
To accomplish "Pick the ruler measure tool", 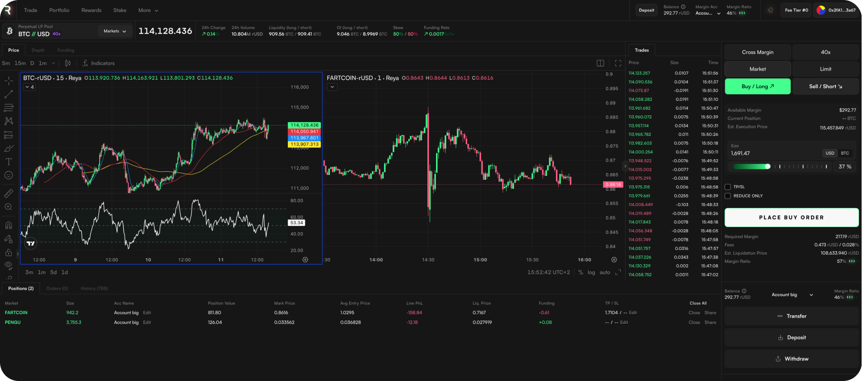I will (9, 193).
